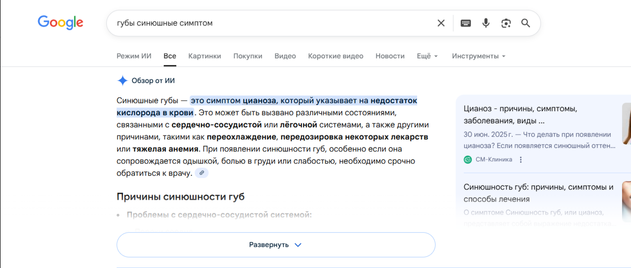Submit search with the magnifier icon
This screenshot has height=268, width=631.
pos(526,23)
